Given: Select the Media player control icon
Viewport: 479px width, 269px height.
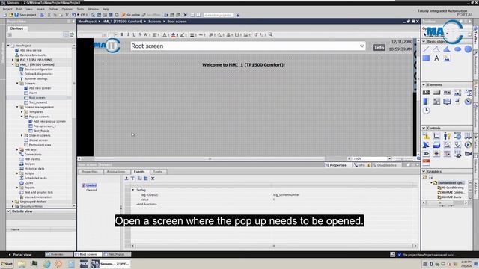Looking at the screenshot, I should point(468,145).
